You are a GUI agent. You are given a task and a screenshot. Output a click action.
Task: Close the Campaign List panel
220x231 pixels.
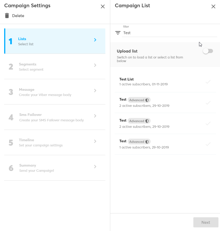click(213, 6)
